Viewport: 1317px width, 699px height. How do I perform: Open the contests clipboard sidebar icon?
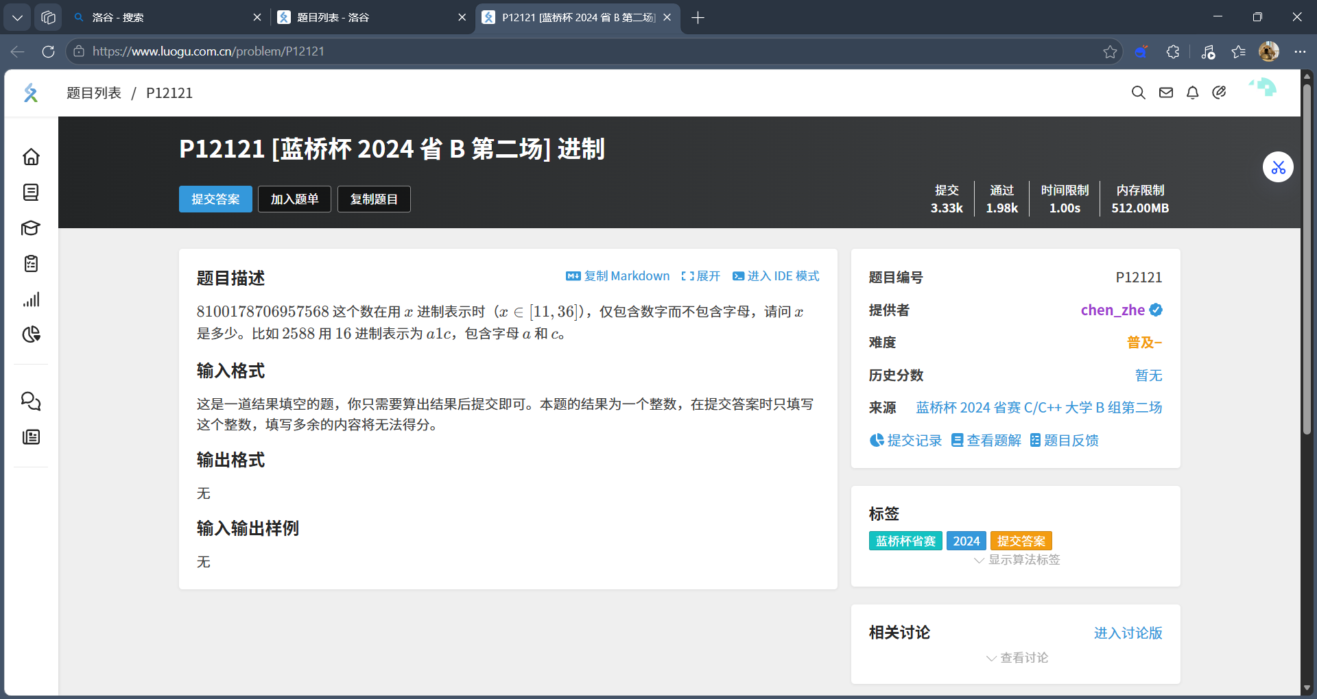coord(31,264)
